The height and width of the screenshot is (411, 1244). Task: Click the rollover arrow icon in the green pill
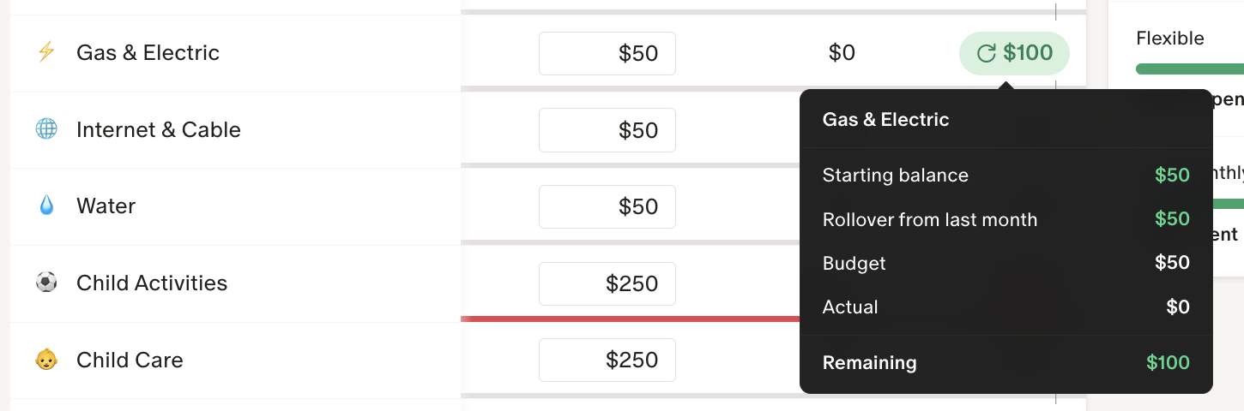coord(987,54)
